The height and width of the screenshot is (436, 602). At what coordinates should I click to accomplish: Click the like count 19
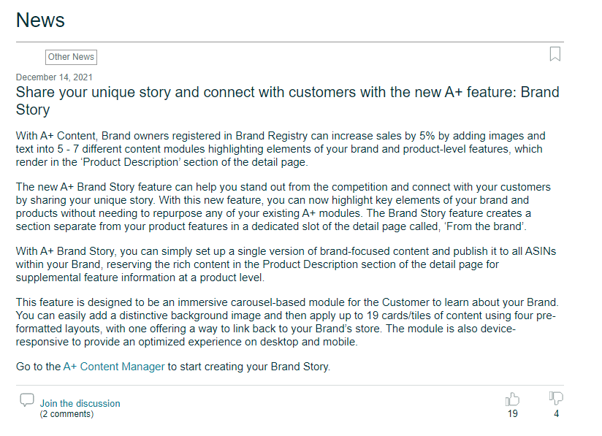[x=513, y=414]
